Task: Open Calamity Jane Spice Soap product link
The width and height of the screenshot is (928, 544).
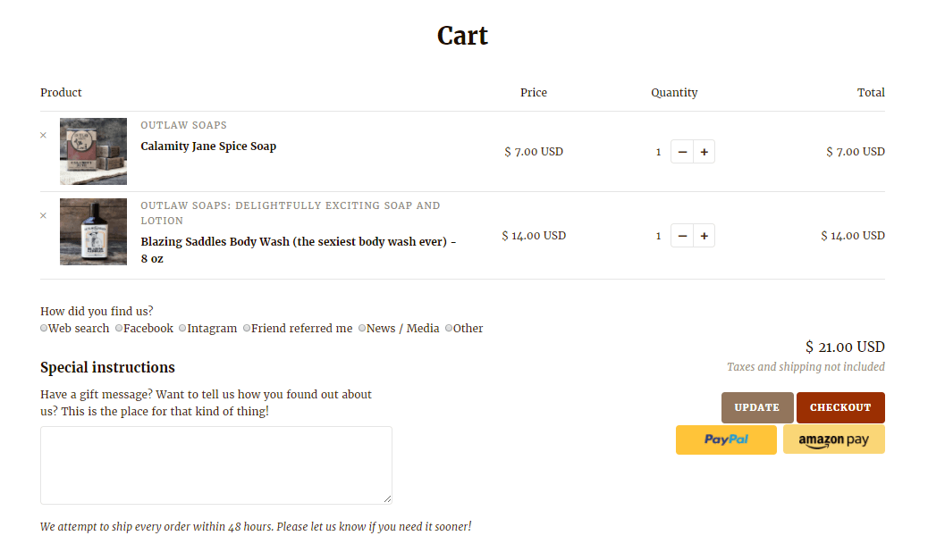Action: pyautogui.click(x=208, y=146)
